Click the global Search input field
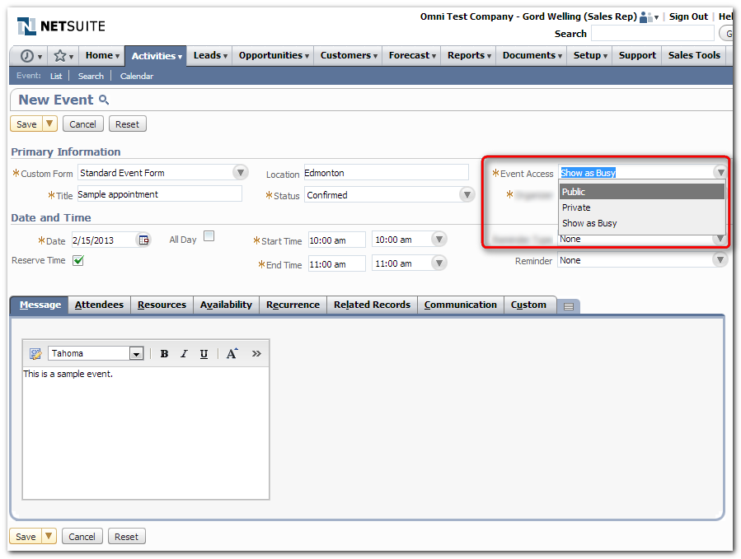The image size is (741, 559). pyautogui.click(x=653, y=34)
